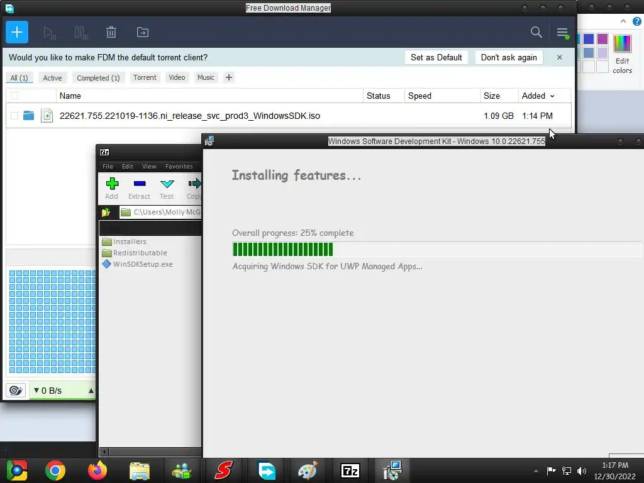Select the Active filter tab

click(x=53, y=77)
